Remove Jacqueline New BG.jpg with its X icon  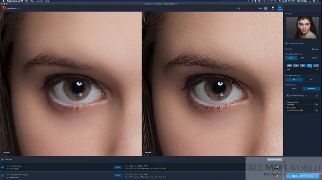(277, 176)
